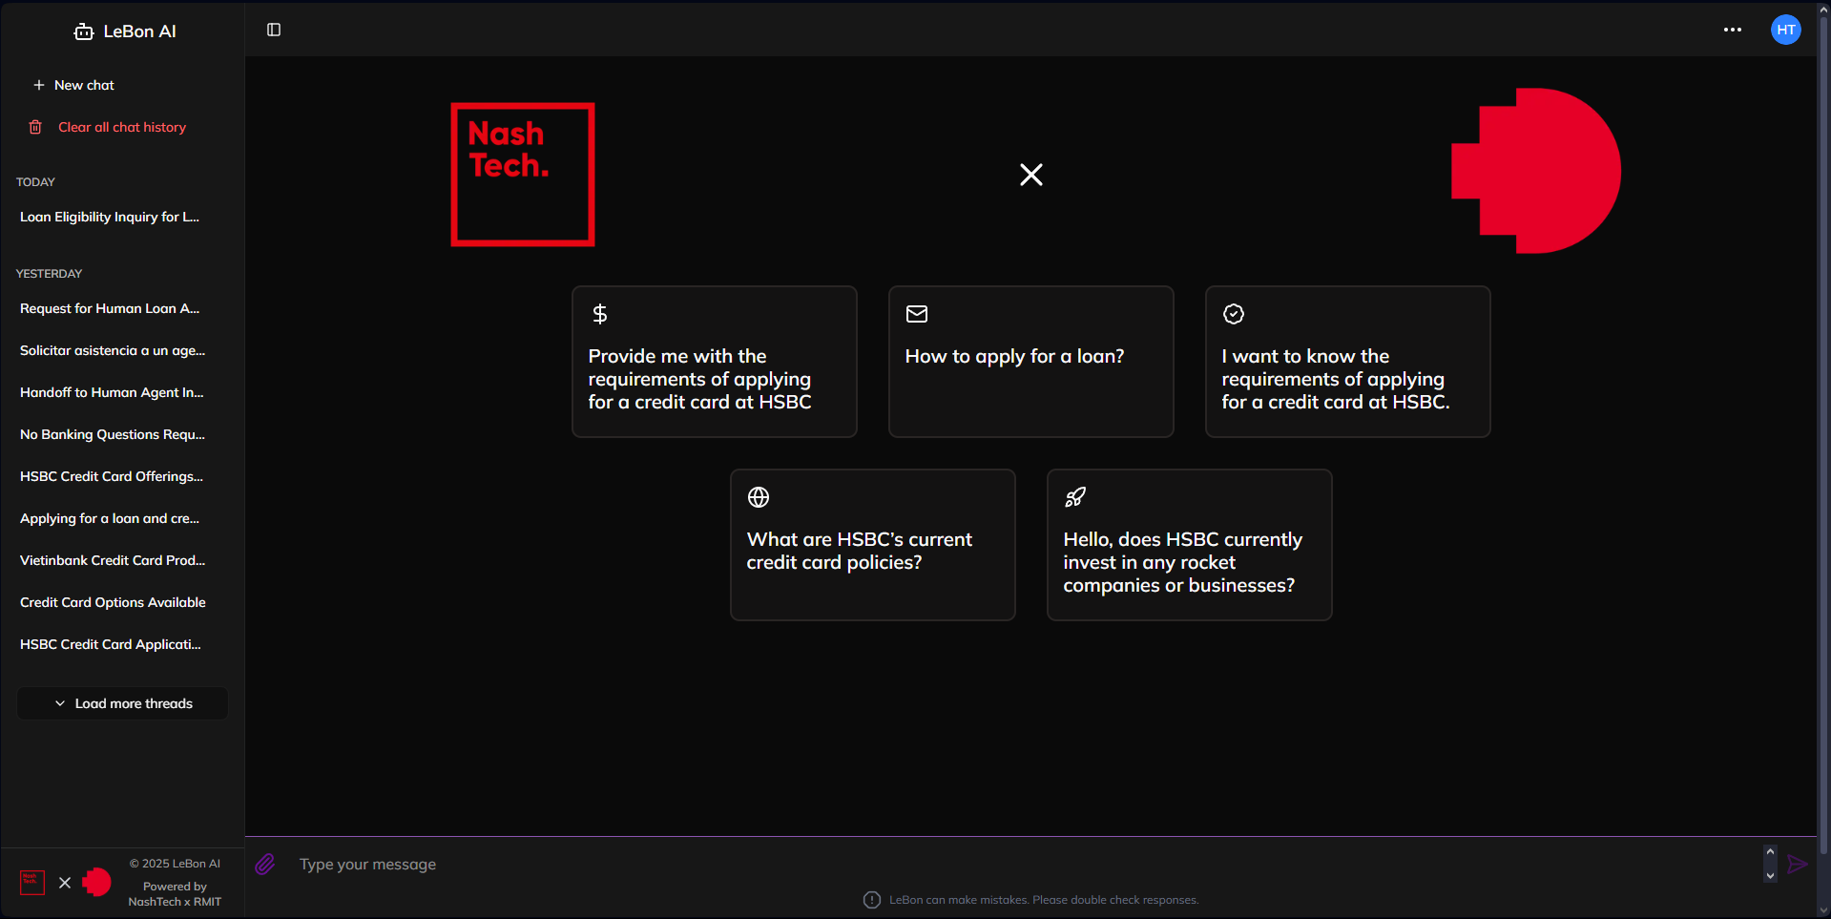
Task: Open the Vietinbank Credit Card thread
Action: 113,560
